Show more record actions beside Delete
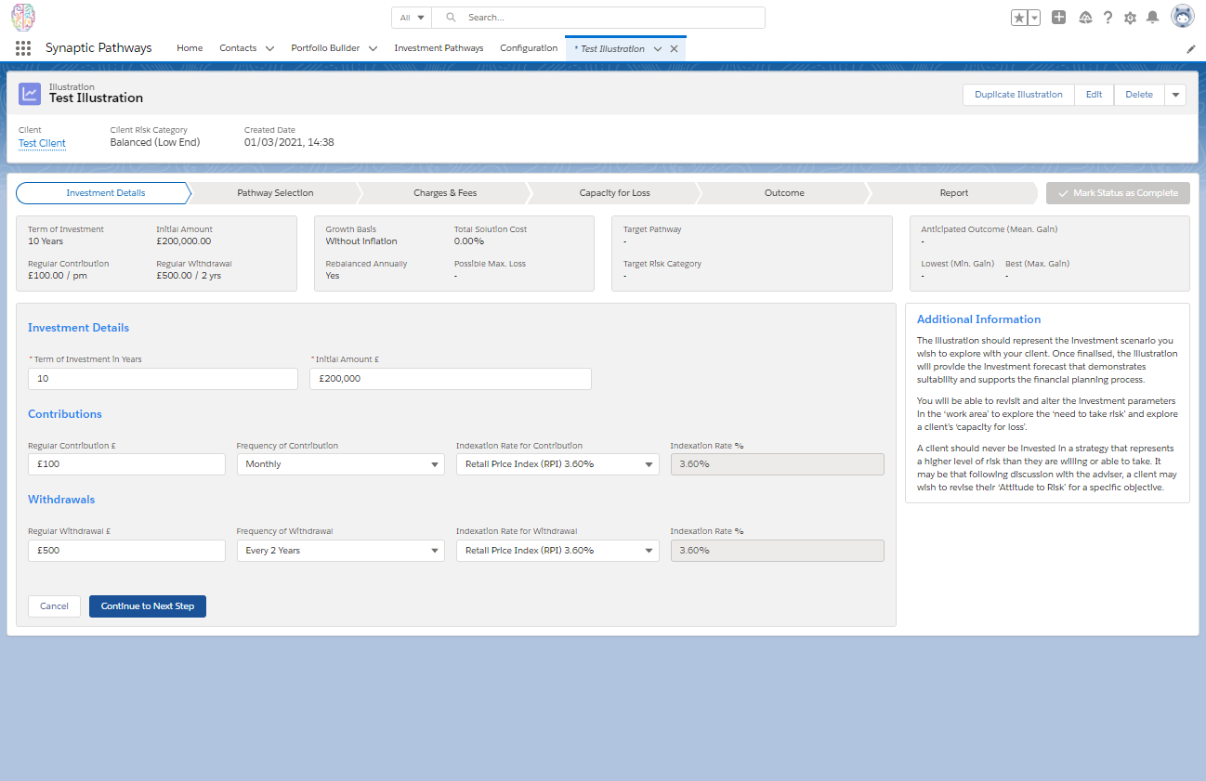Screen dimensions: 1206x781 click(x=1175, y=95)
